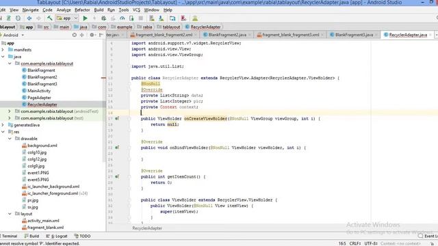Open the TODO tool window
Image resolution: width=438 pixels, height=246 pixels.
pyautogui.click(x=82, y=236)
